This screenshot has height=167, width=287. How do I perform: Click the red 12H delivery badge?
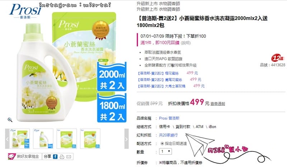click(278, 58)
